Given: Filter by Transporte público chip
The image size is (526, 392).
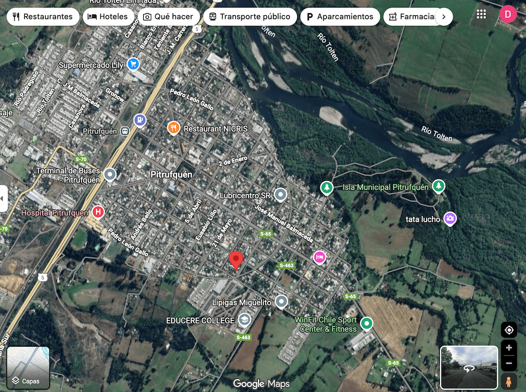Looking at the screenshot, I should coord(249,16).
